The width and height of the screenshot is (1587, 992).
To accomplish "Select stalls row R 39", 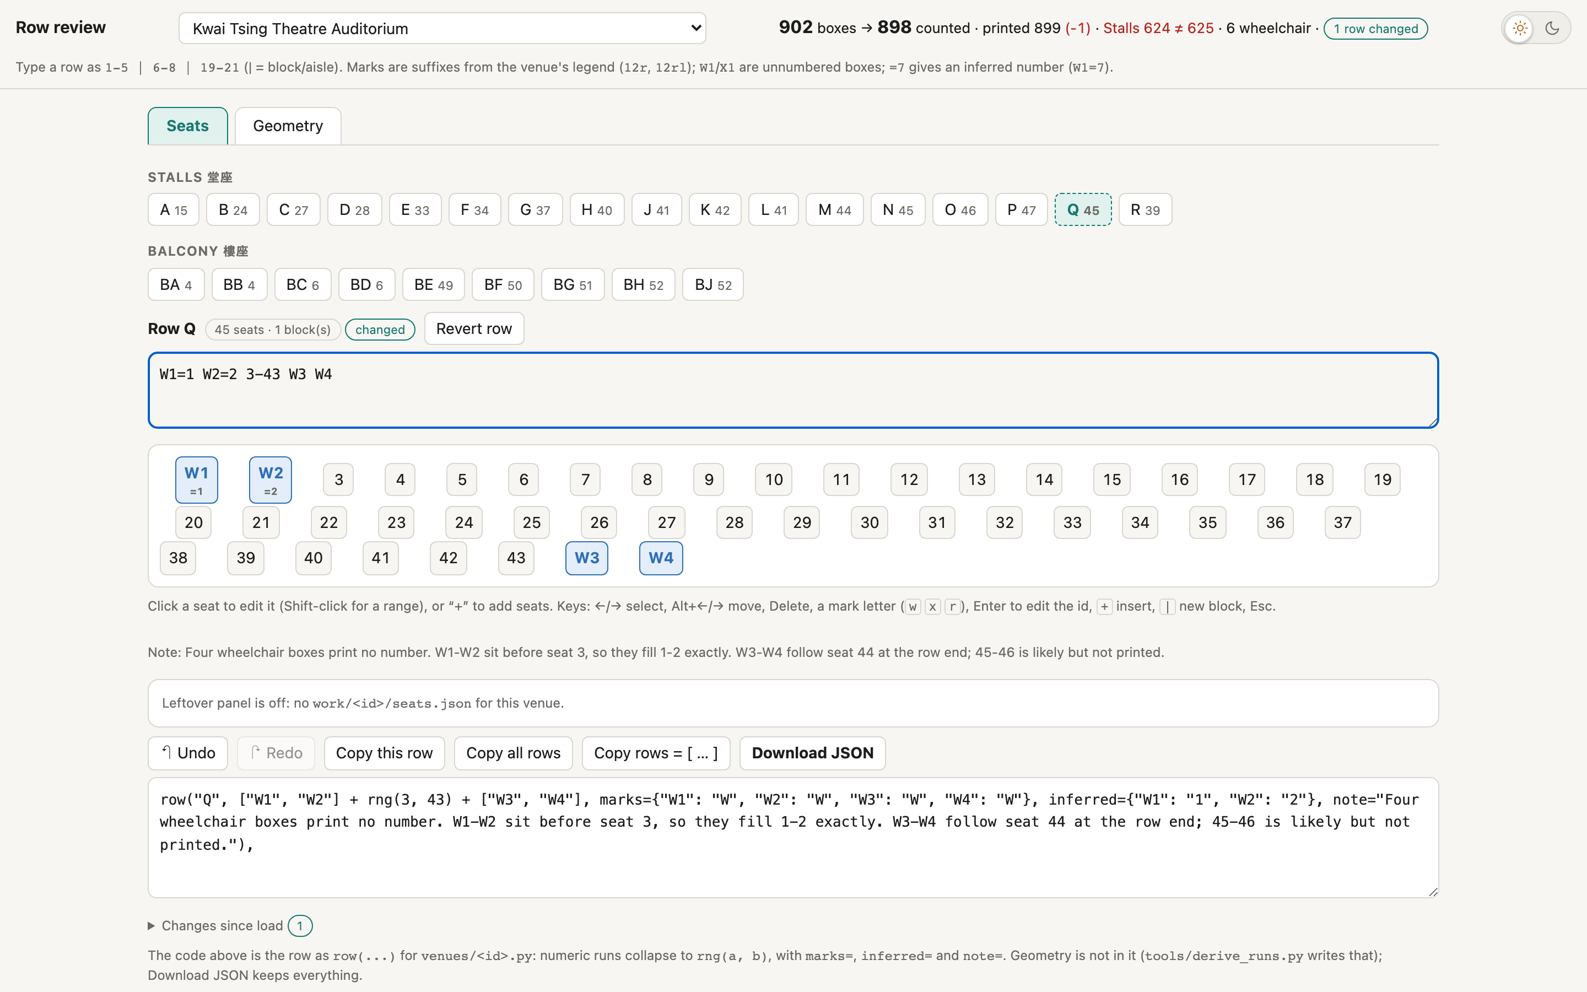I will 1145,210.
